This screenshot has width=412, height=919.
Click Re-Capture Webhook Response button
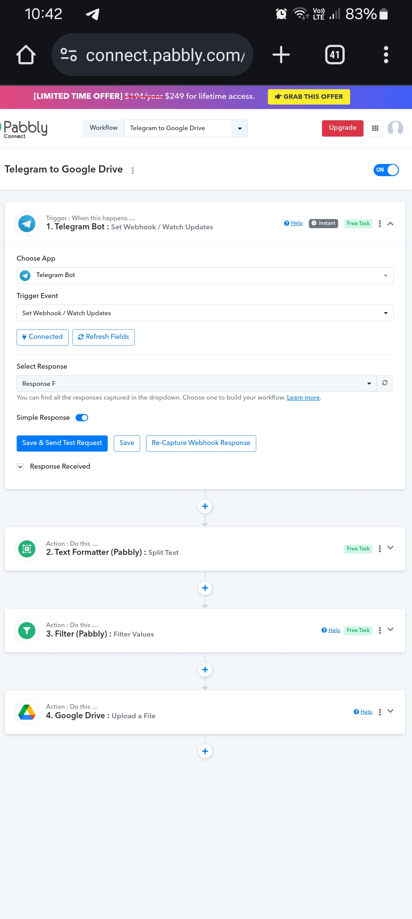coord(201,443)
